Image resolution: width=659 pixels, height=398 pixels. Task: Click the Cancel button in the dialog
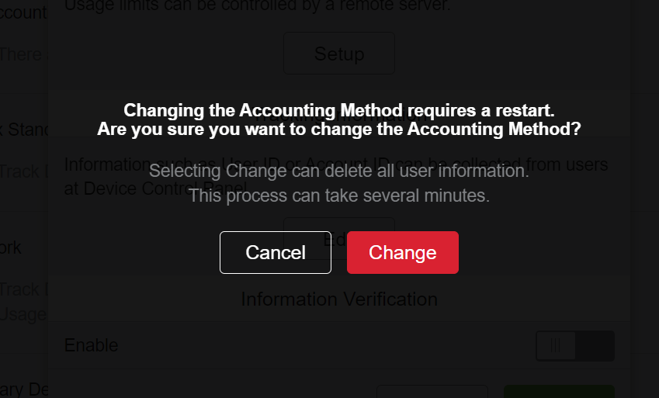pos(276,252)
